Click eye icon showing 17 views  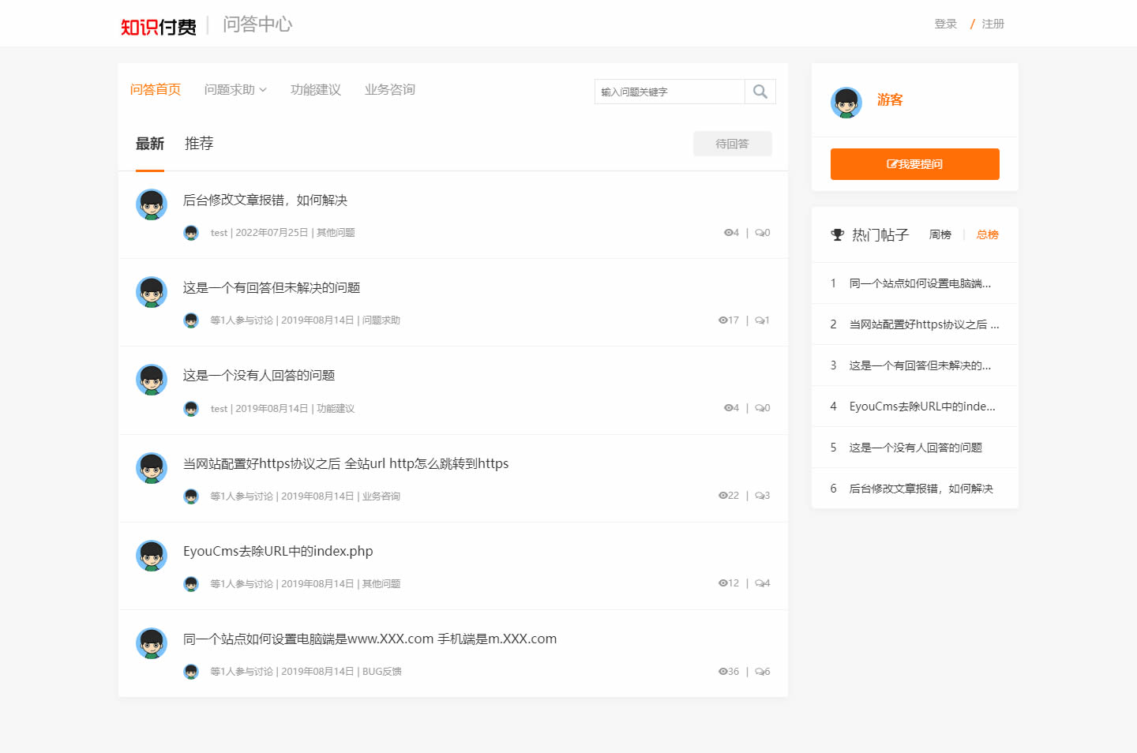pos(722,320)
